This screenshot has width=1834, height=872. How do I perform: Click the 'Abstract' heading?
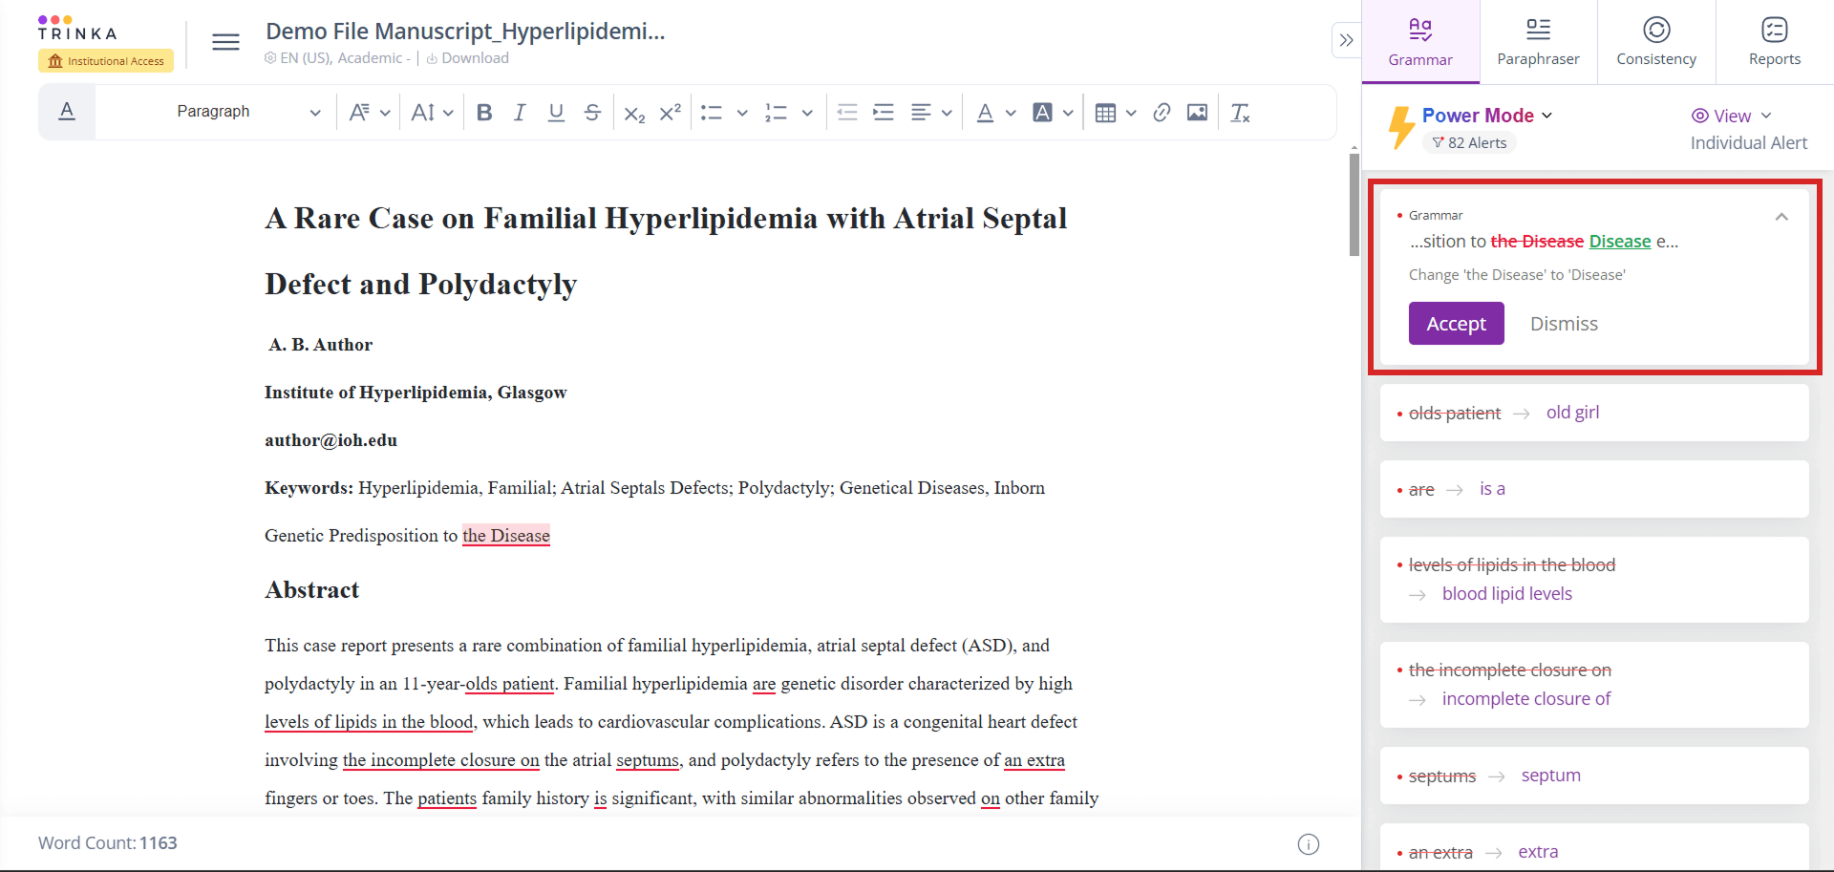tap(312, 590)
